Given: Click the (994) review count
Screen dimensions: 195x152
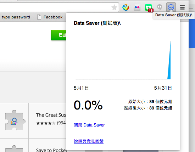Looking at the screenshot, I should (62, 123).
